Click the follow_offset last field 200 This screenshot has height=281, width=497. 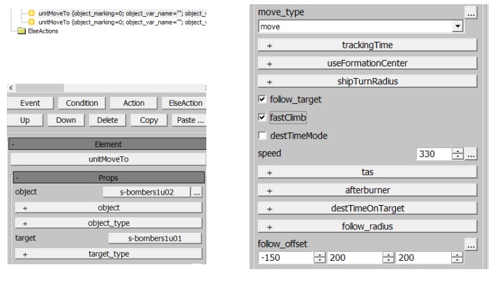pyautogui.click(x=424, y=257)
